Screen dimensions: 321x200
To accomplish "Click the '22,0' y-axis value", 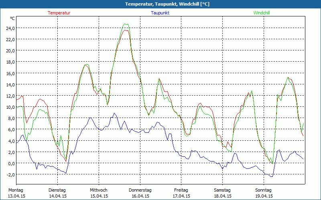I will (x=10, y=39).
